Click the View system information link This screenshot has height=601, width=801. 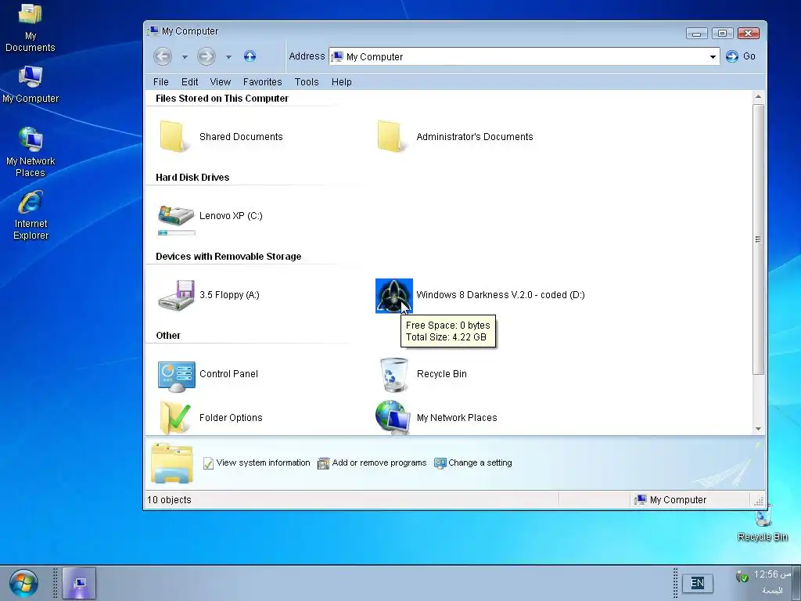[x=257, y=463]
